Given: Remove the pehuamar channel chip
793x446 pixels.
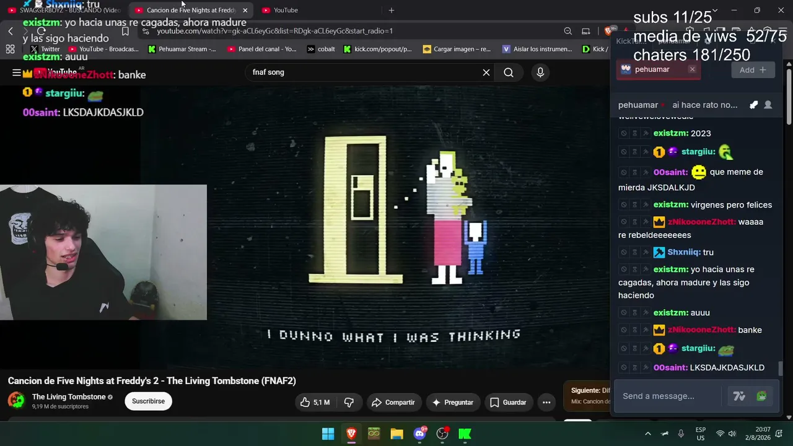Looking at the screenshot, I should tap(692, 69).
